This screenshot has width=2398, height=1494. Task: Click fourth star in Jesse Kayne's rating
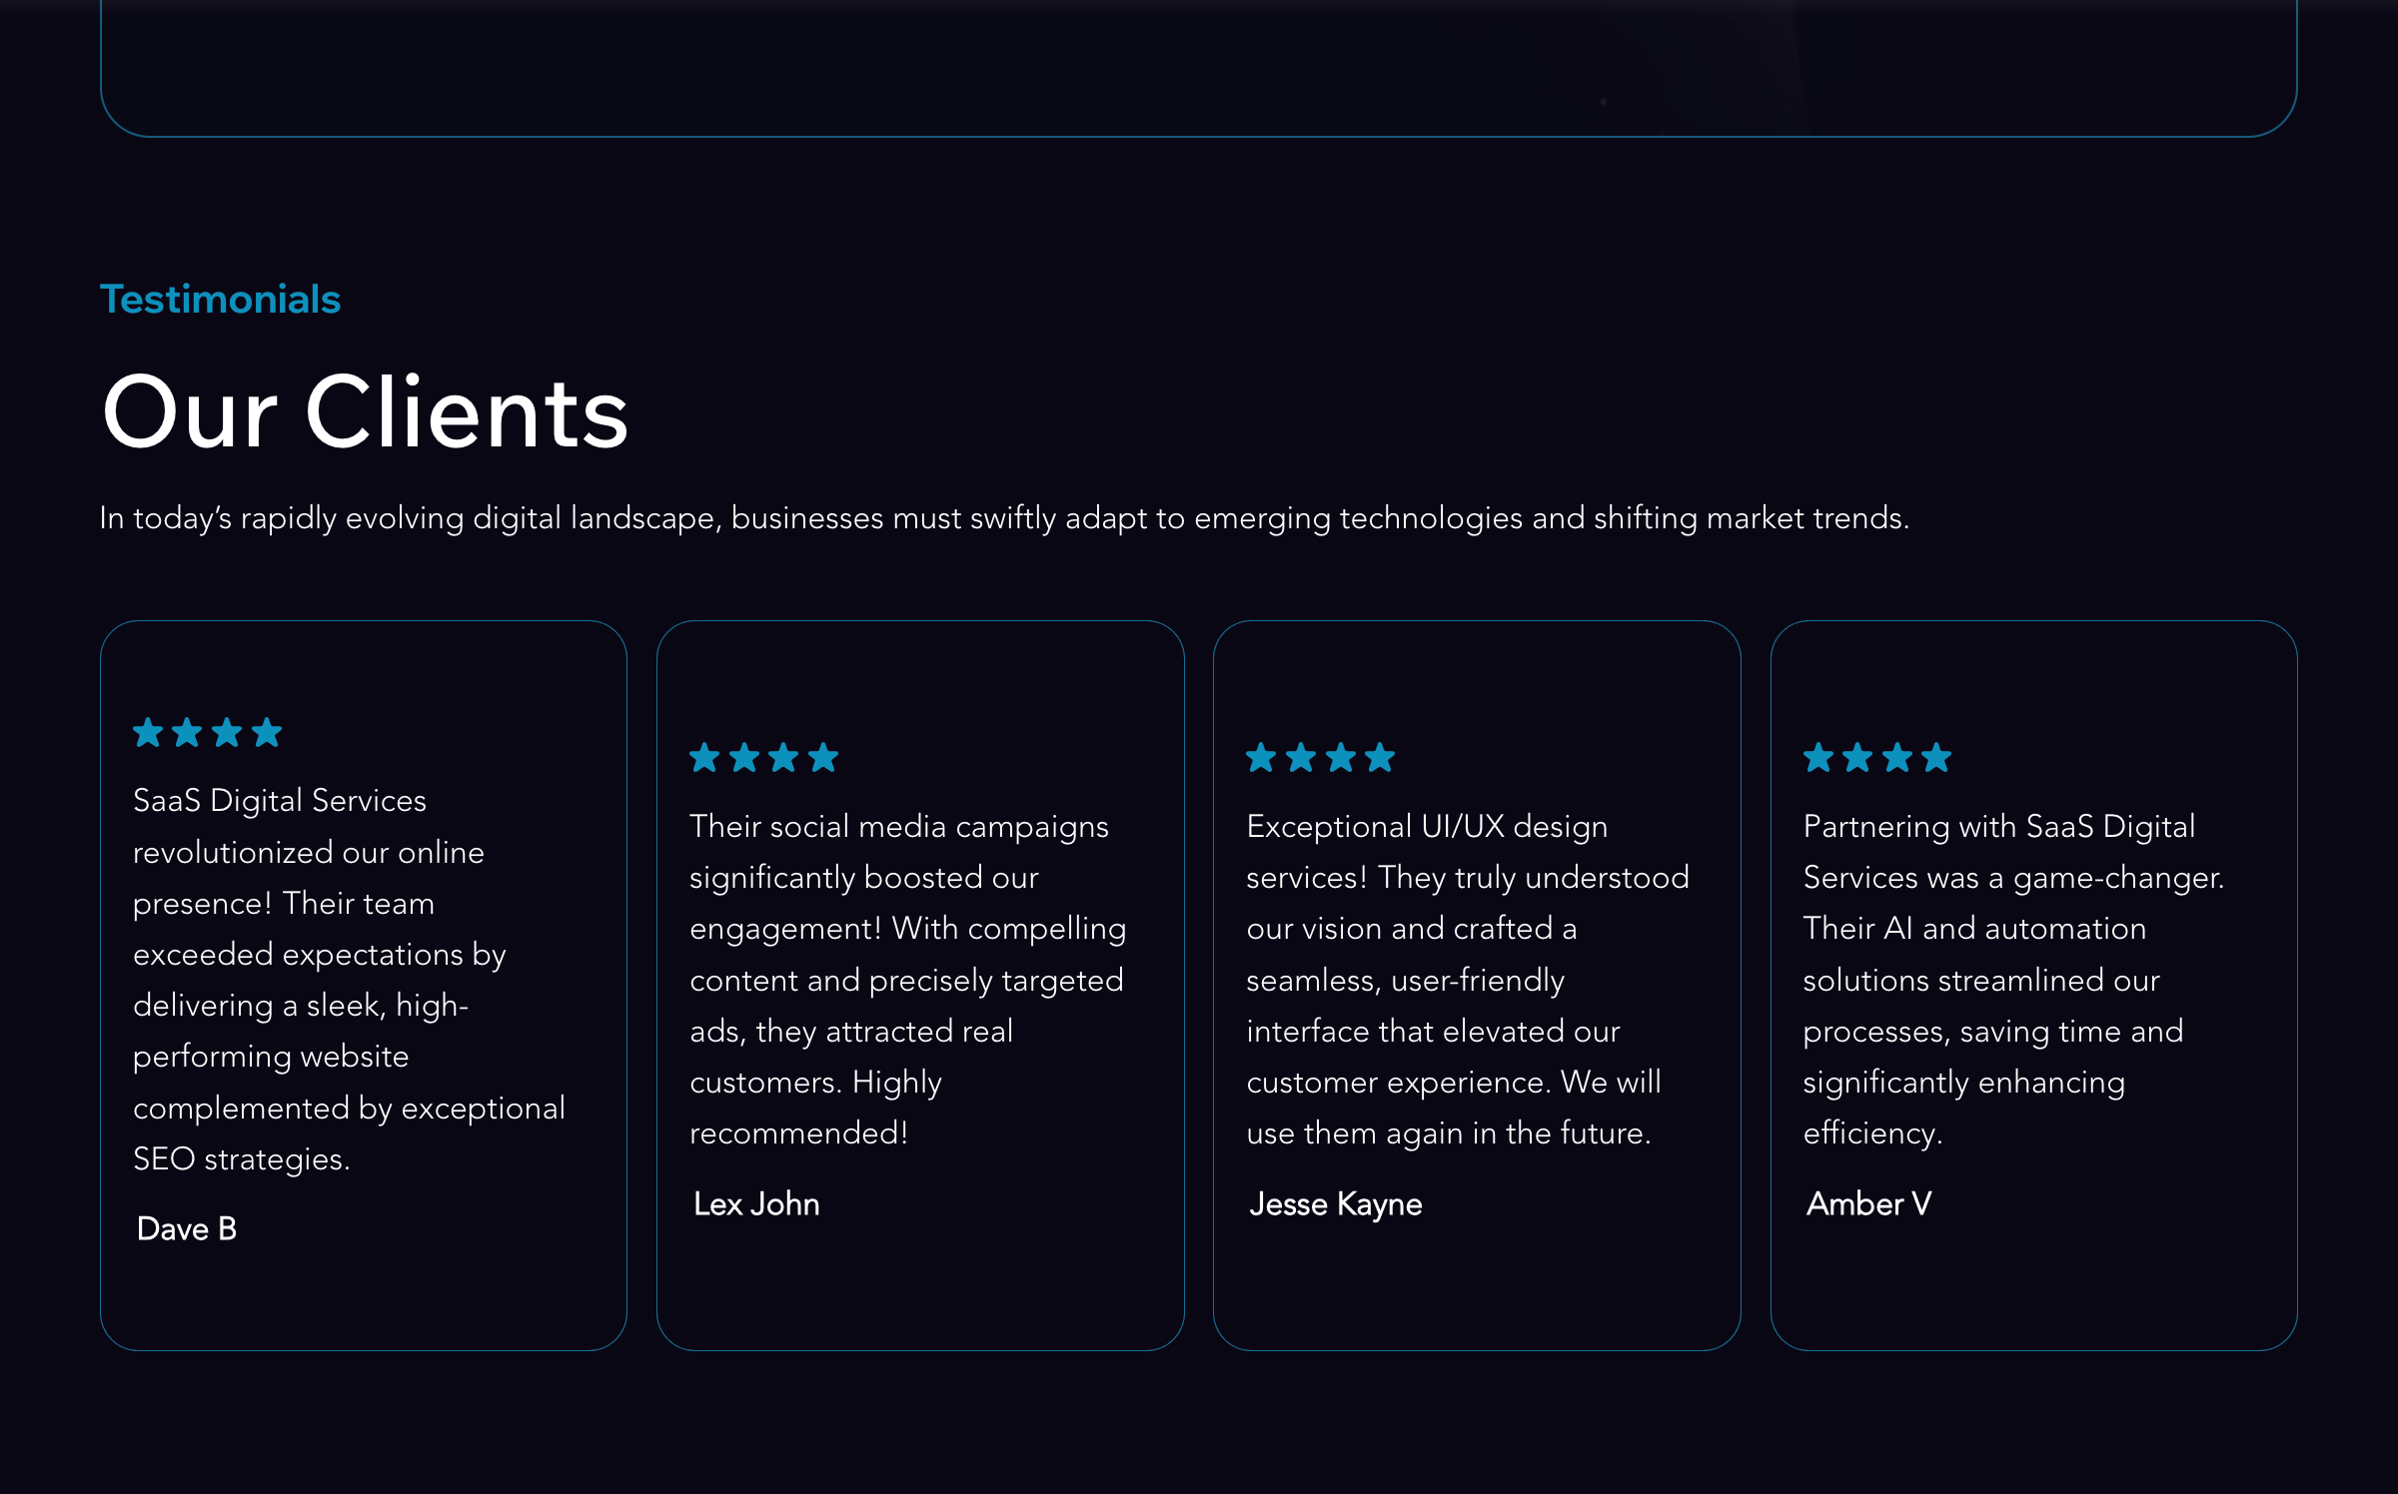[x=1380, y=757]
